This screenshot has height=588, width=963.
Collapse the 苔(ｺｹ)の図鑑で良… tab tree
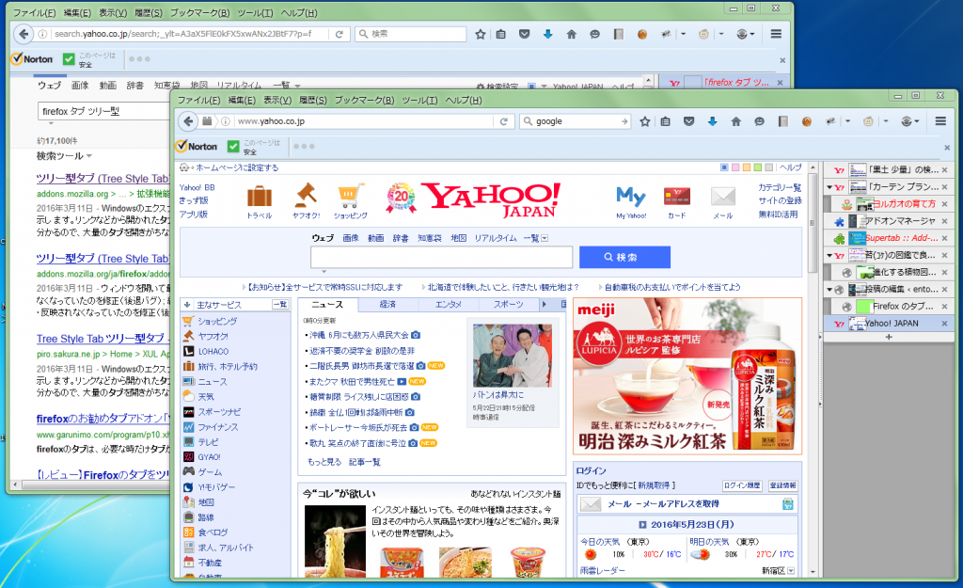click(829, 255)
